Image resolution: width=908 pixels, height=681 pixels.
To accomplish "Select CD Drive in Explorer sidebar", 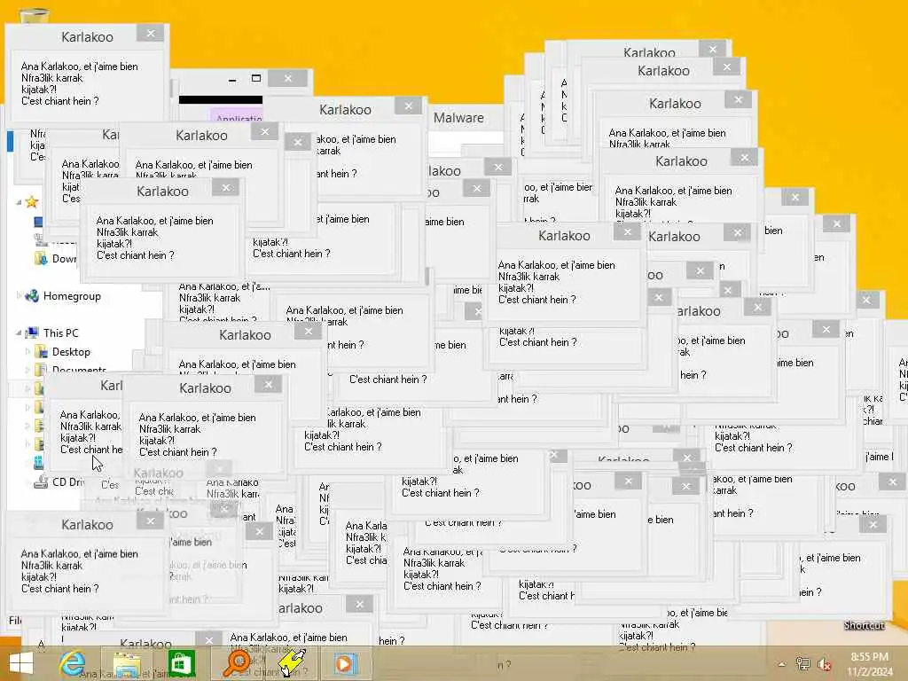I will (x=59, y=481).
